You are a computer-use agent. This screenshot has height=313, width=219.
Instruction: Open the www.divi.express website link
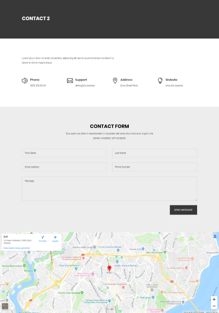click(174, 86)
